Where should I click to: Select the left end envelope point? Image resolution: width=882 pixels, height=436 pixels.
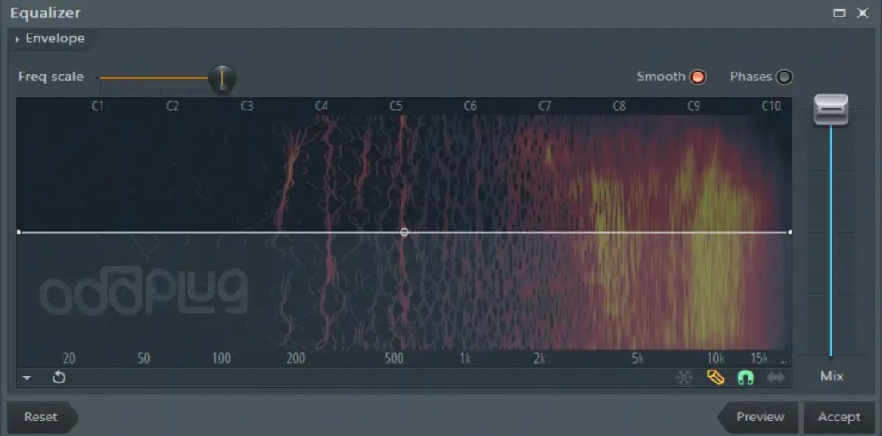click(x=19, y=232)
